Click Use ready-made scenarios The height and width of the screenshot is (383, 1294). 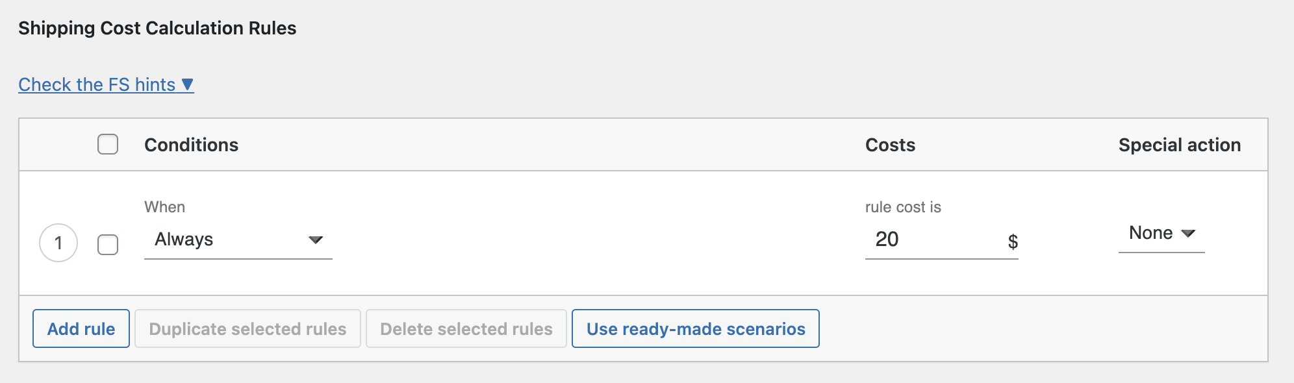click(695, 328)
